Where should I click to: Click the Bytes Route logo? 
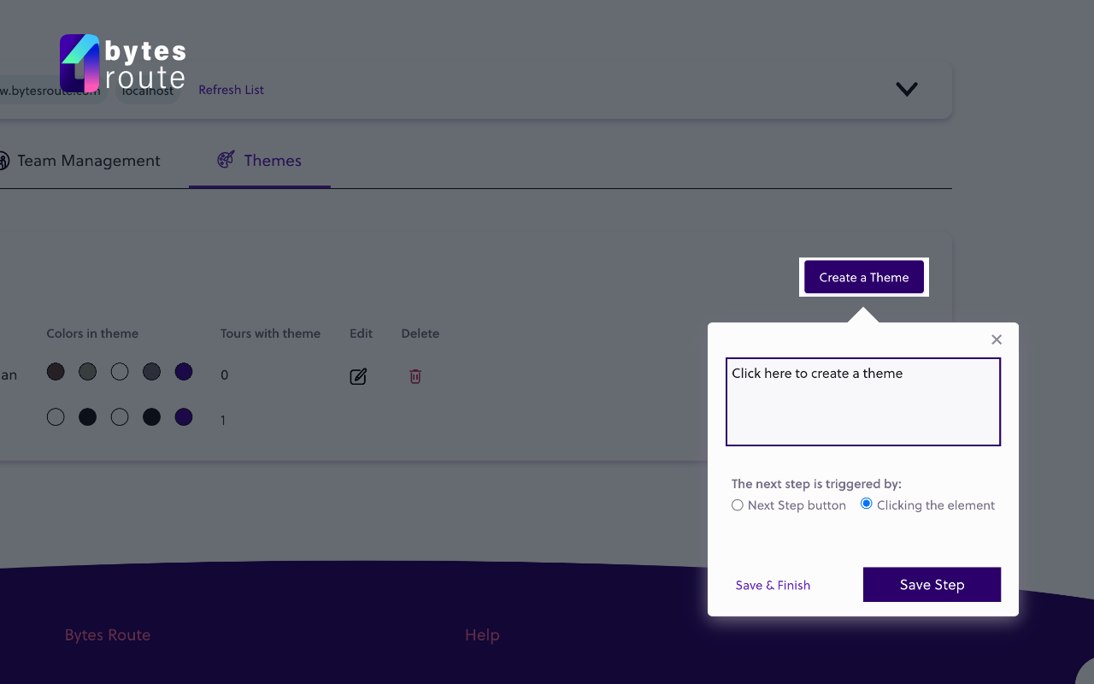tap(121, 62)
